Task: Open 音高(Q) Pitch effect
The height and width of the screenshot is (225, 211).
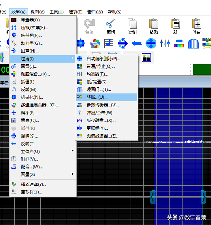Action: tap(43, 121)
